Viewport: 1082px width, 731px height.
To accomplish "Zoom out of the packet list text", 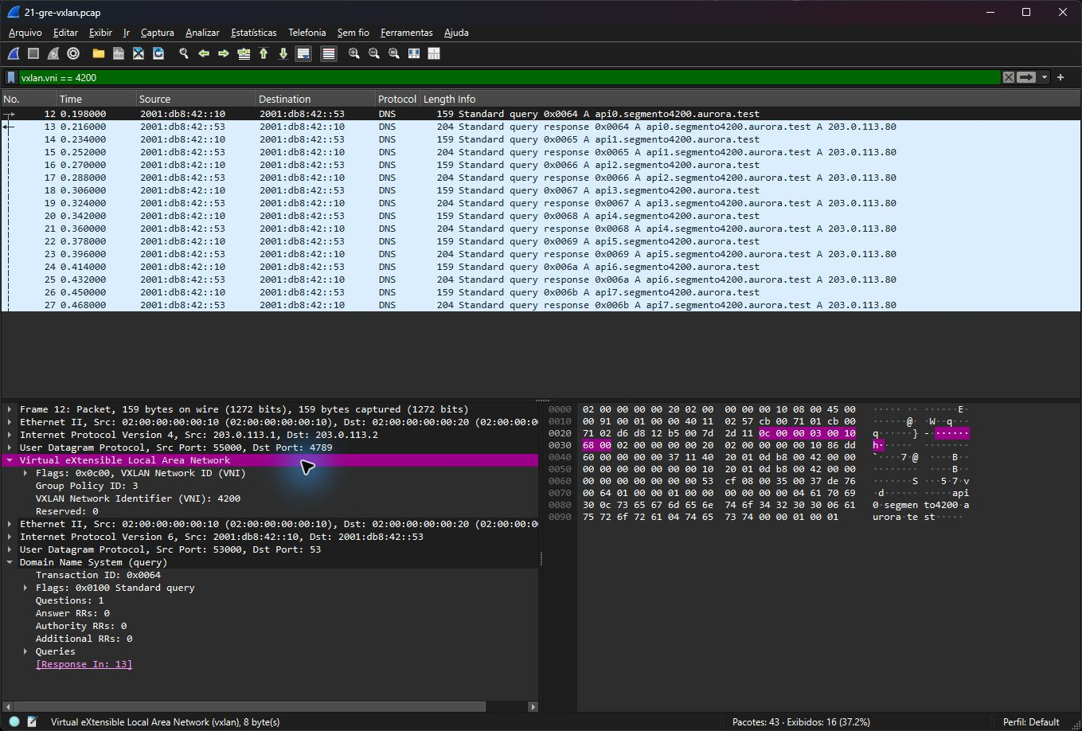I will pos(374,53).
